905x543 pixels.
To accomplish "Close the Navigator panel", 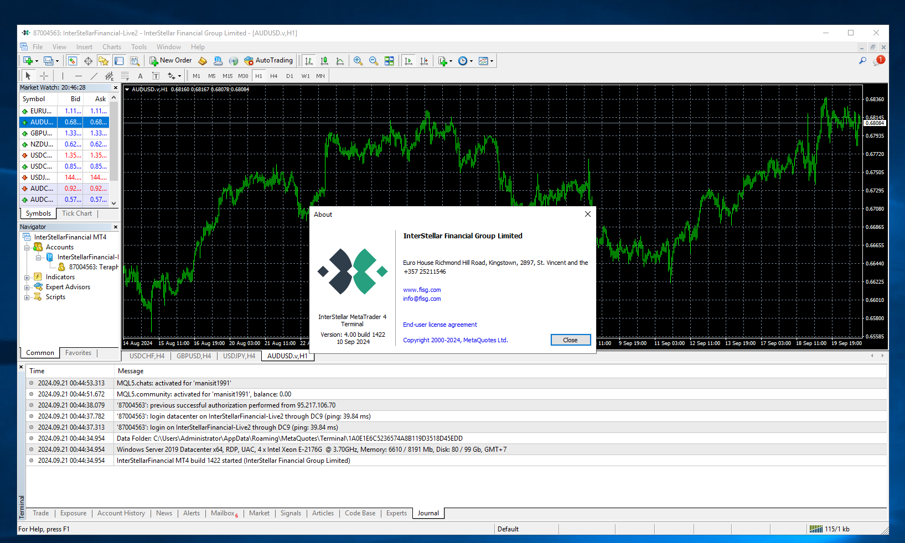I will pyautogui.click(x=116, y=227).
